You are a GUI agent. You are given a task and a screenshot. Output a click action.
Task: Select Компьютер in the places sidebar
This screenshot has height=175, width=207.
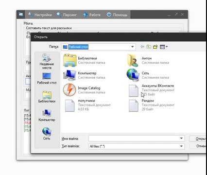pyautogui.click(x=47, y=116)
